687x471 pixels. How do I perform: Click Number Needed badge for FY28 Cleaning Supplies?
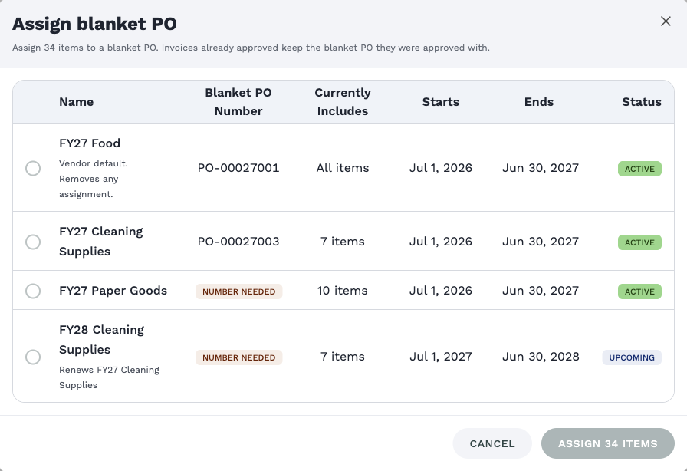[x=238, y=357]
